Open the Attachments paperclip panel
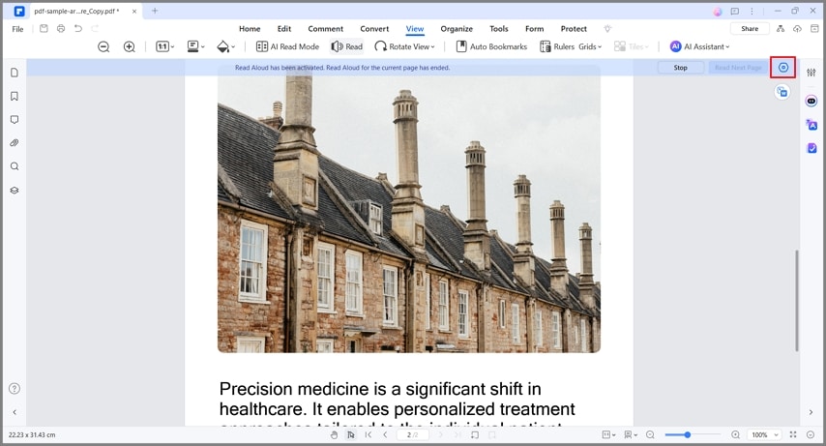 [15, 143]
